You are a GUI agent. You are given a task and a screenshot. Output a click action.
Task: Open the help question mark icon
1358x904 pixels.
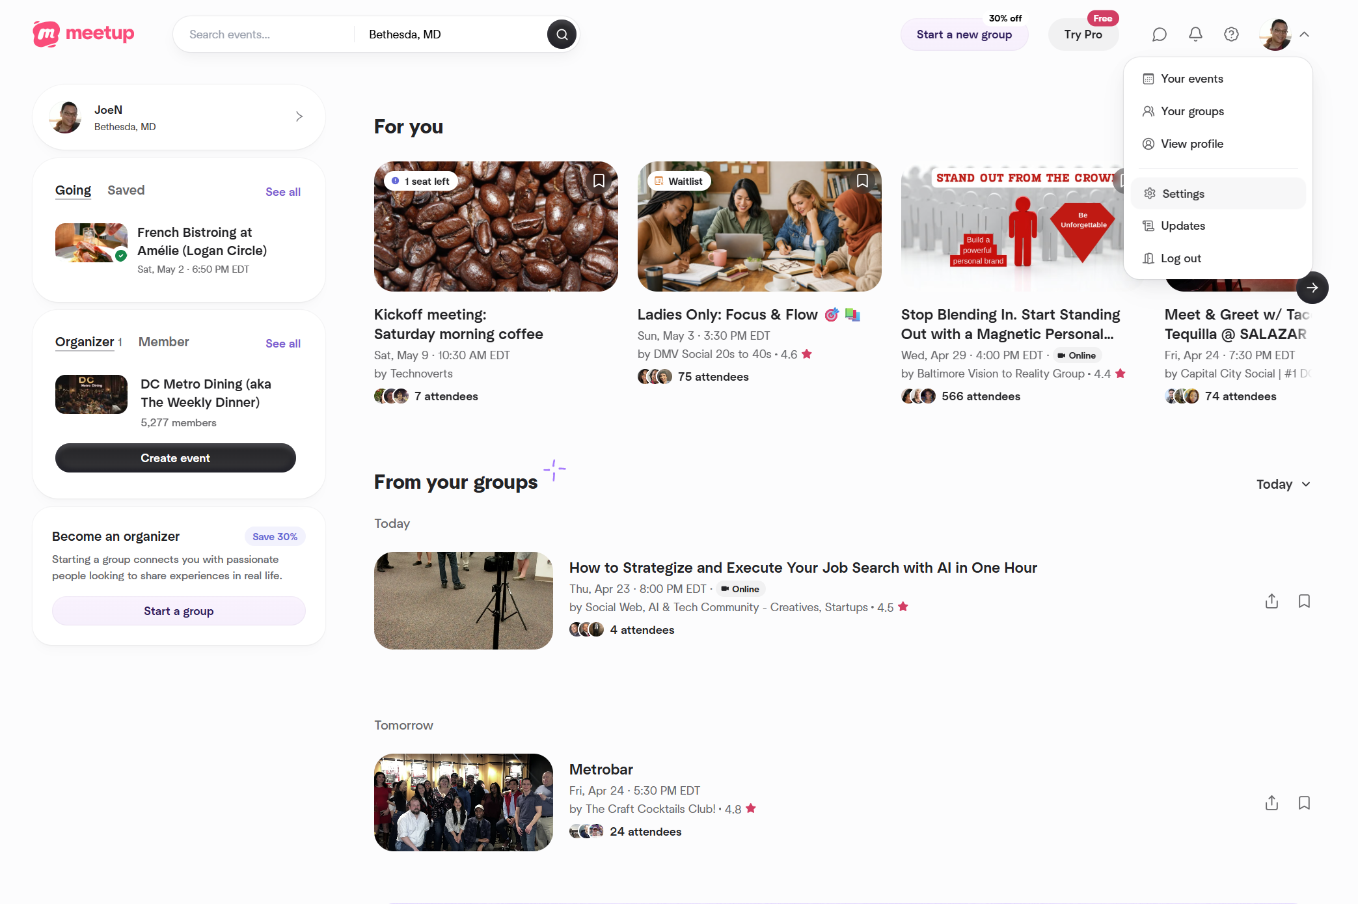coord(1231,34)
